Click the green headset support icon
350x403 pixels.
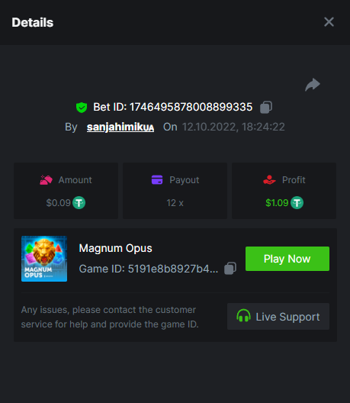pos(243,316)
